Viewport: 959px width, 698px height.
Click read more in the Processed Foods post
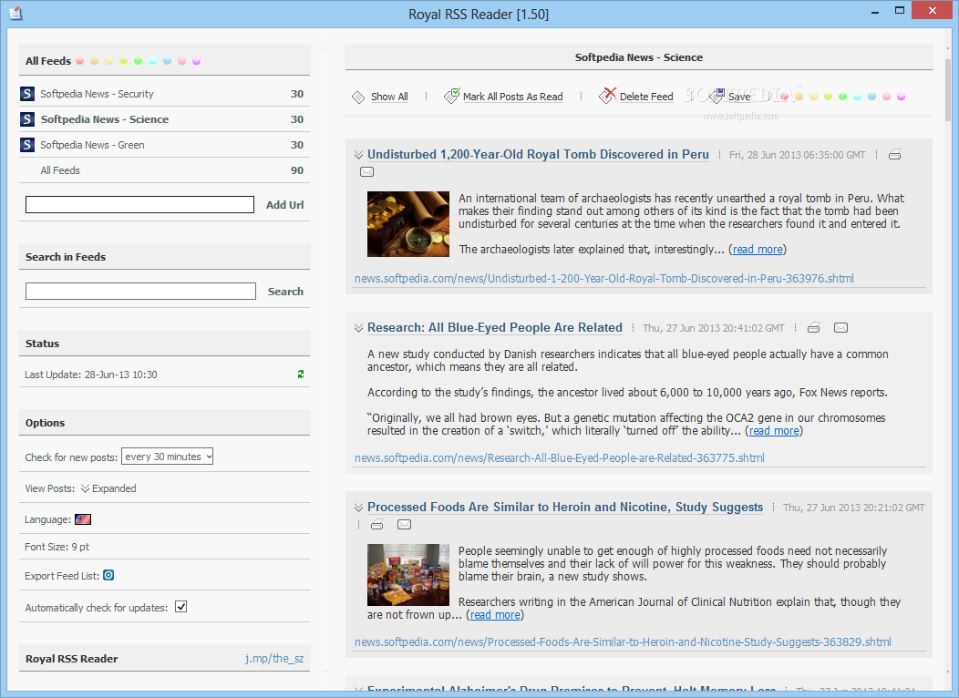[x=495, y=615]
